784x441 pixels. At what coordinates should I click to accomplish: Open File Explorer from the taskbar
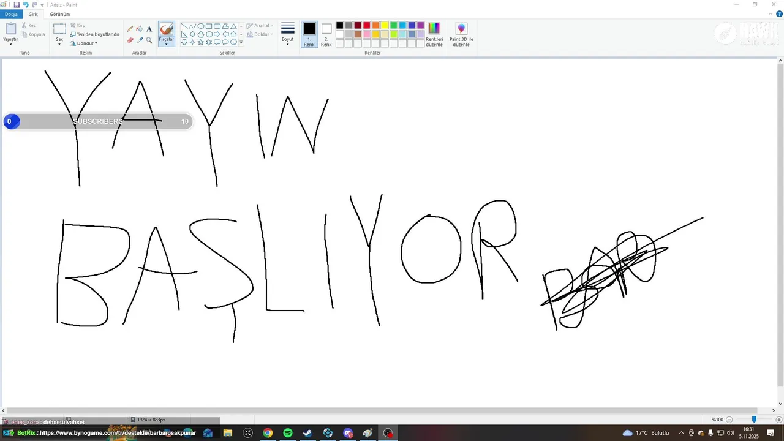pyautogui.click(x=228, y=433)
